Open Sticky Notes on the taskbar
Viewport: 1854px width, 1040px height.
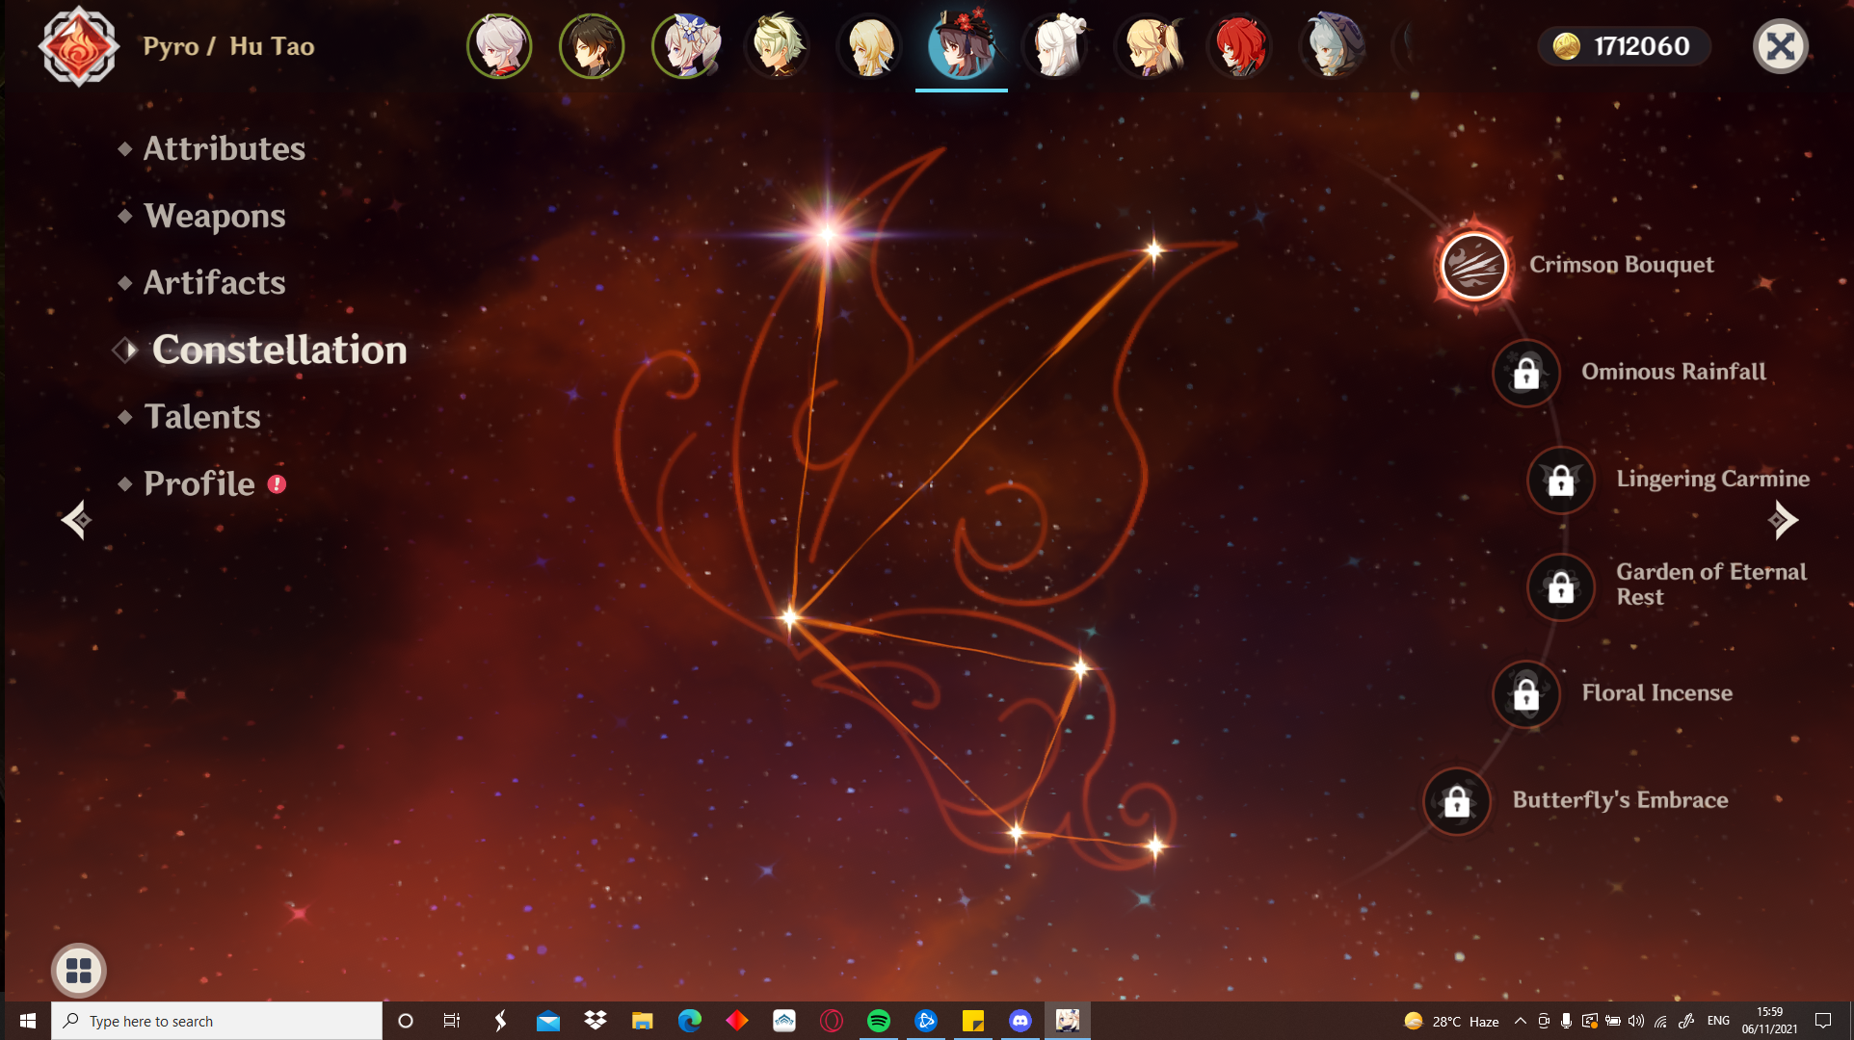[x=972, y=1021]
